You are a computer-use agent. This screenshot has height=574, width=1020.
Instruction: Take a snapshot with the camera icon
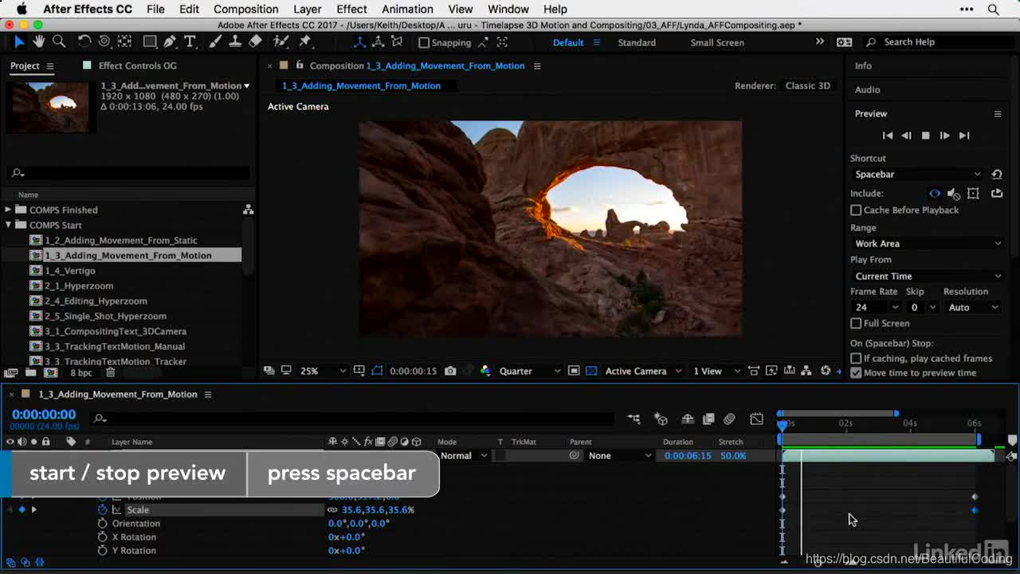450,371
